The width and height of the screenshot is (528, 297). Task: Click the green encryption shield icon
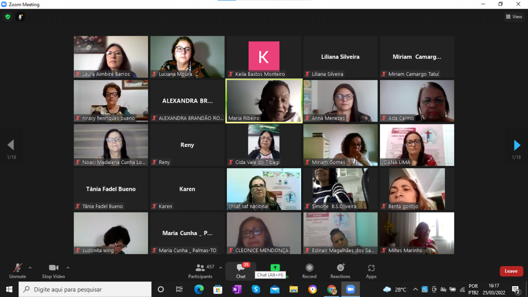pos(8,17)
